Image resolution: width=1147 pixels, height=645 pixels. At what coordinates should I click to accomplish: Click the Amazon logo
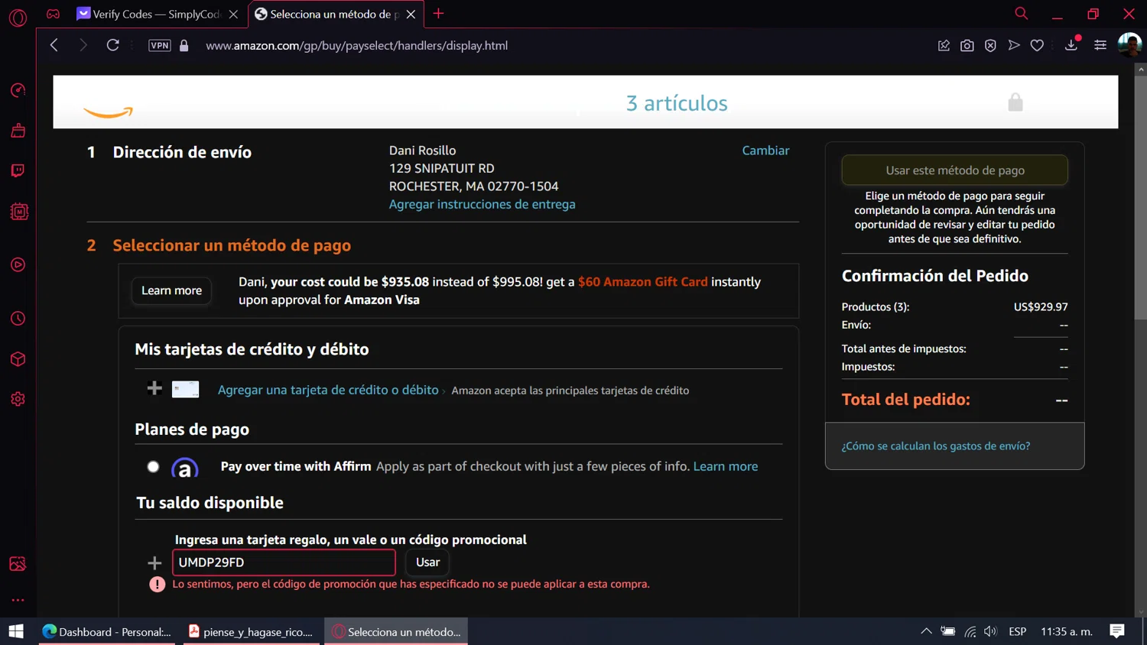pos(108,112)
